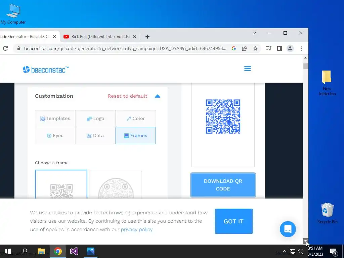
Task: Open beaconstac hamburger menu
Action: [x=248, y=69]
